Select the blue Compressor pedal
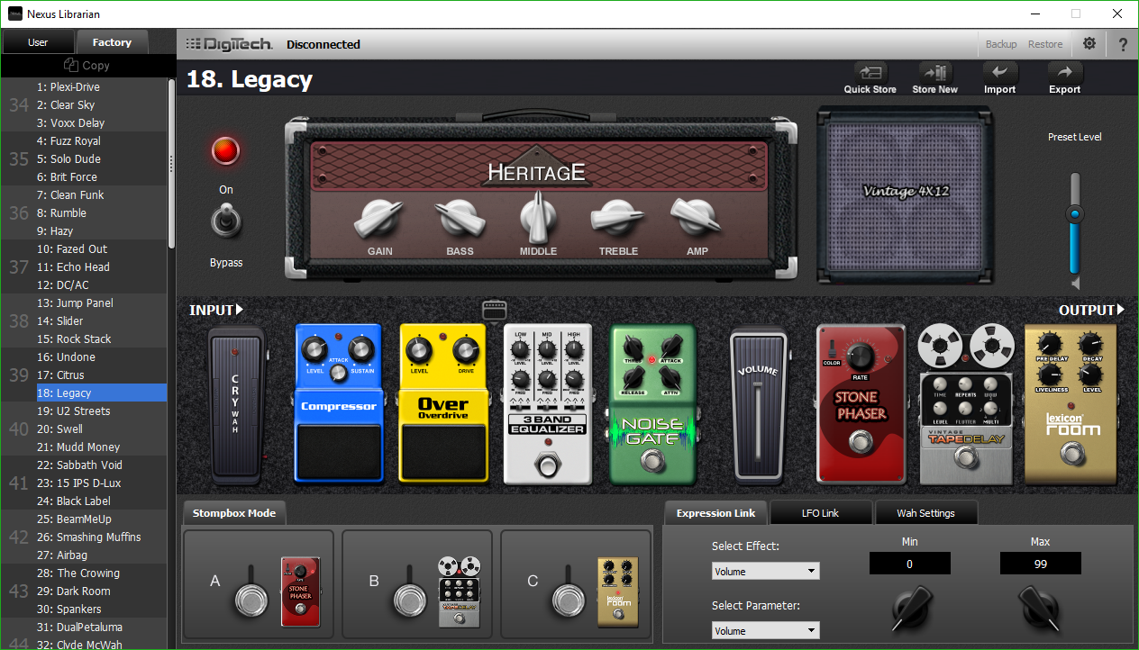Viewport: 1139px width, 650px height. [x=339, y=404]
